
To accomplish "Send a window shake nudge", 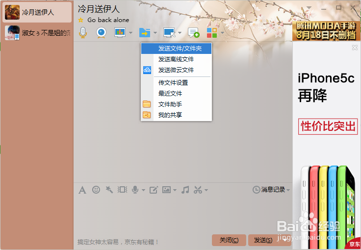I will [122, 190].
